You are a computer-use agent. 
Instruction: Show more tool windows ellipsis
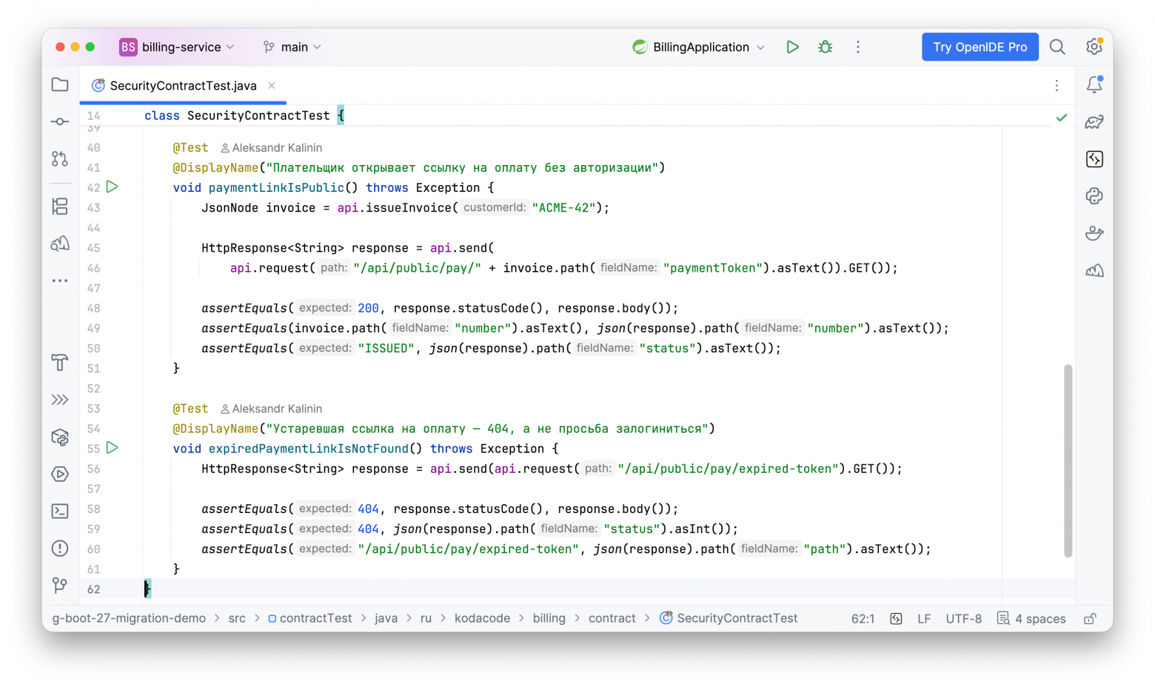[x=60, y=281]
